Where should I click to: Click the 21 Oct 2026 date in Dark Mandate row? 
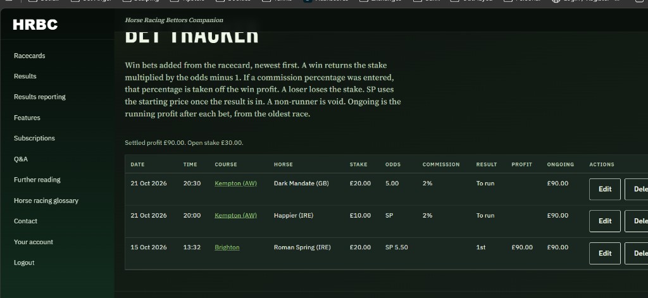coord(149,183)
